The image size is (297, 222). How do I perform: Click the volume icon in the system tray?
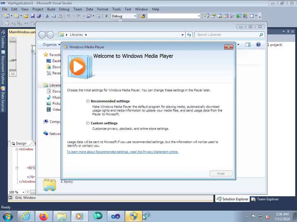pos(268,217)
